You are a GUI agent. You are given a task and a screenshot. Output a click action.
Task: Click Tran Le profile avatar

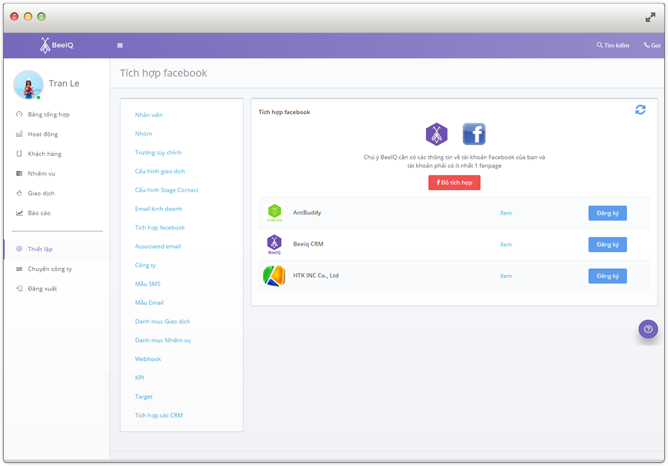[28, 85]
